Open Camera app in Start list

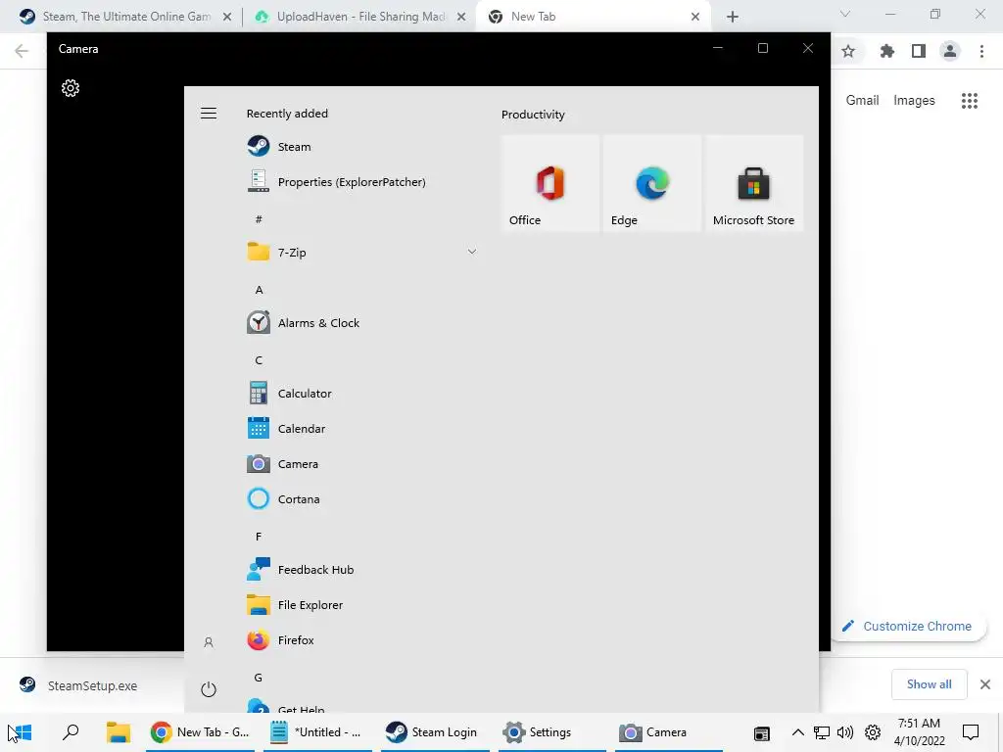click(362, 463)
